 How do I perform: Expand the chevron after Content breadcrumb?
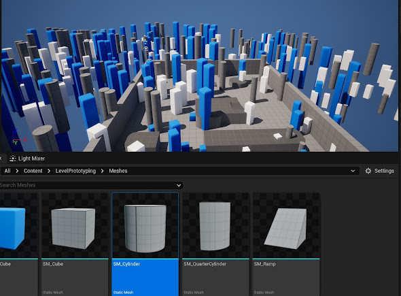tap(49, 171)
